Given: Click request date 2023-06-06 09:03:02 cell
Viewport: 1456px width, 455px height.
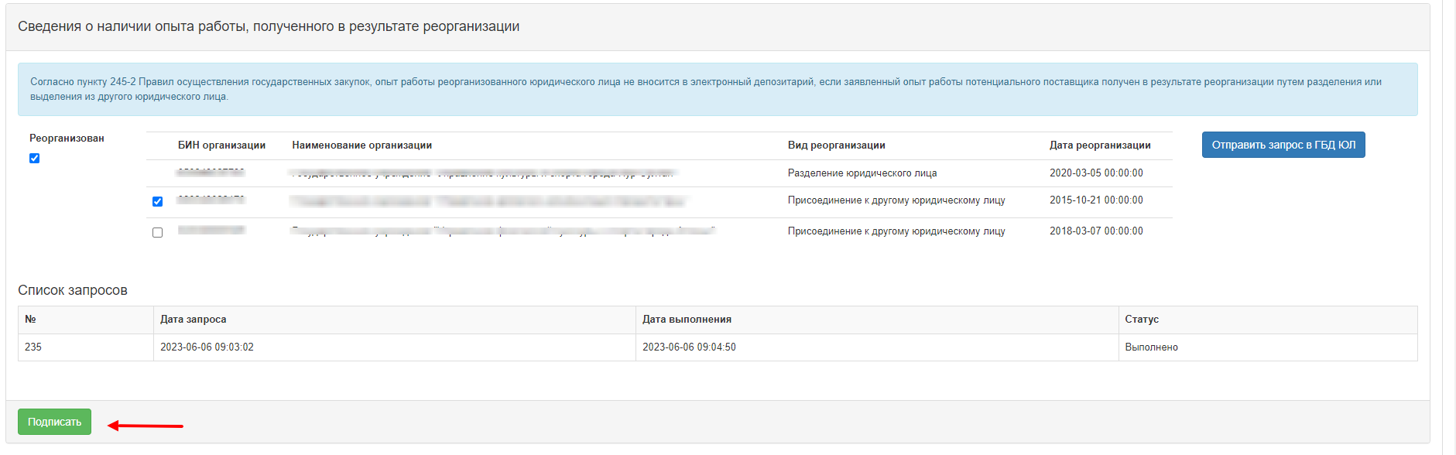Looking at the screenshot, I should tap(207, 347).
